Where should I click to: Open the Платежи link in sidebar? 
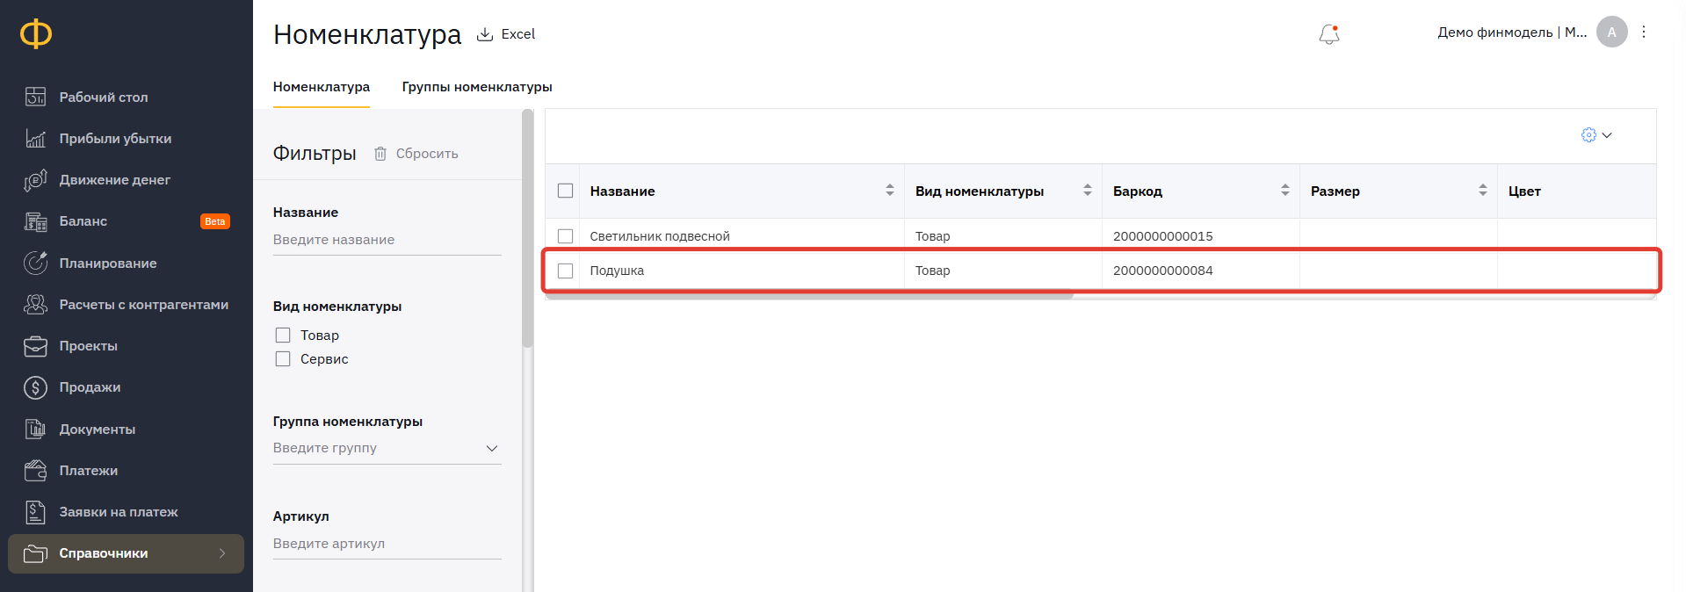pyautogui.click(x=89, y=470)
